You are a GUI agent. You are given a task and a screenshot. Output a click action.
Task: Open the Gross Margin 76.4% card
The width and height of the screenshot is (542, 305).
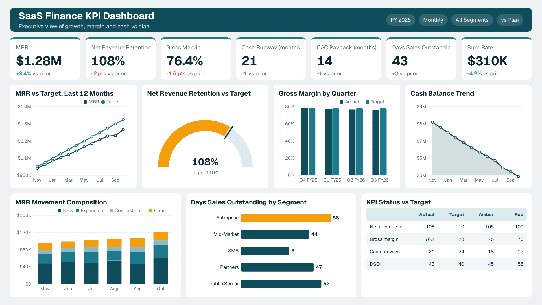[196, 59]
